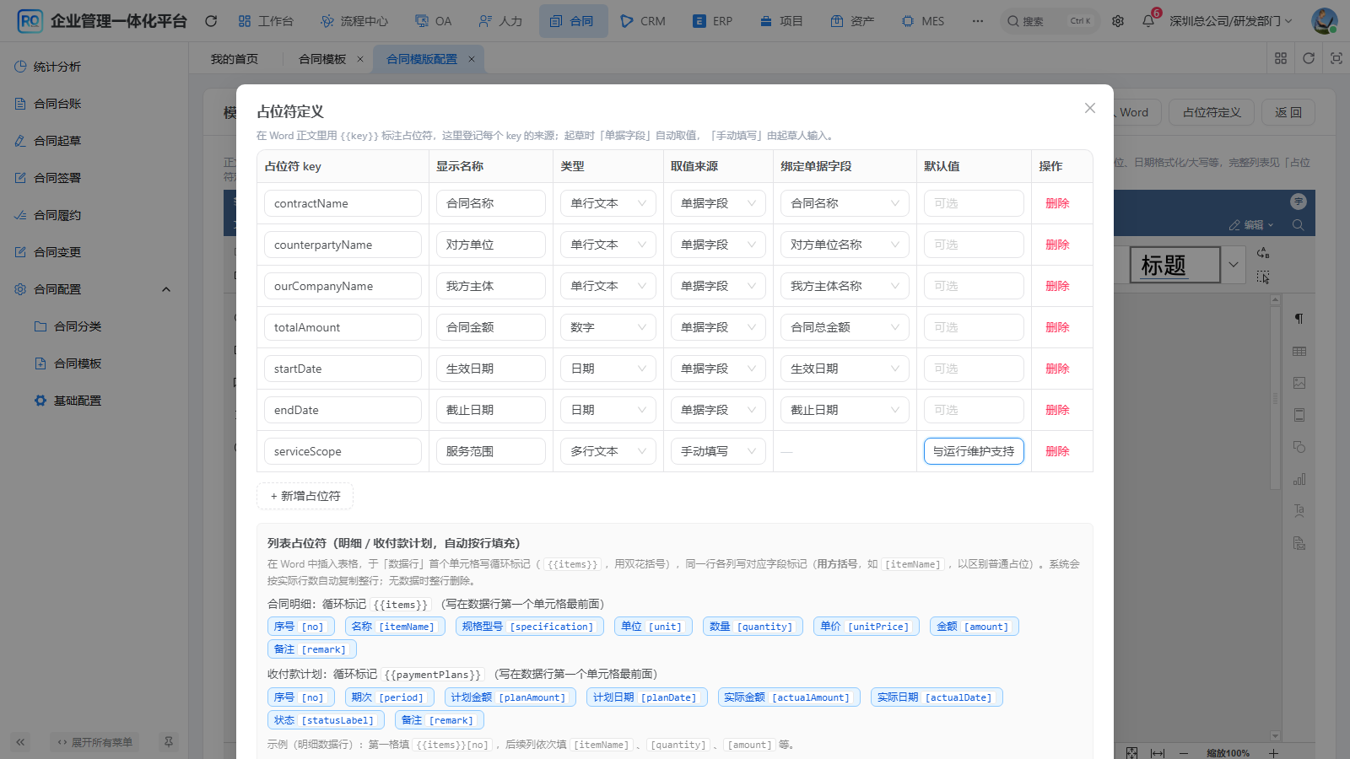Open the settings gear icon in header

pyautogui.click(x=1118, y=21)
